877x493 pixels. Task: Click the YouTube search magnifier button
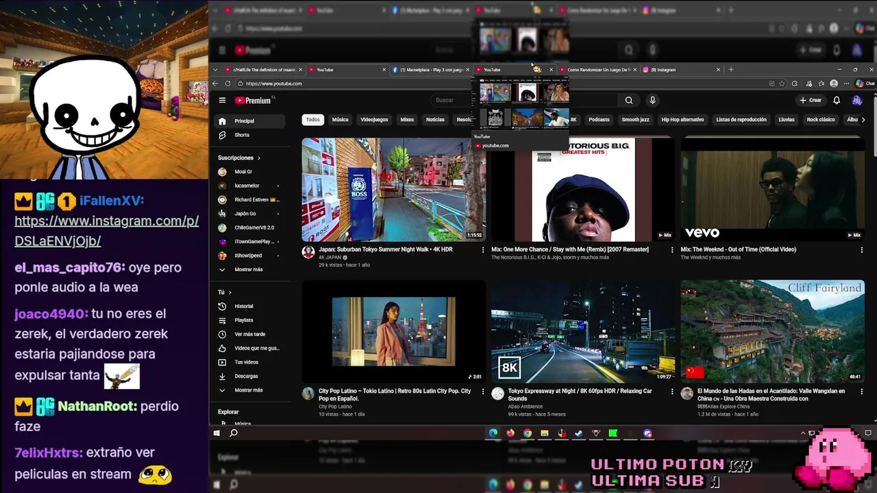628,101
